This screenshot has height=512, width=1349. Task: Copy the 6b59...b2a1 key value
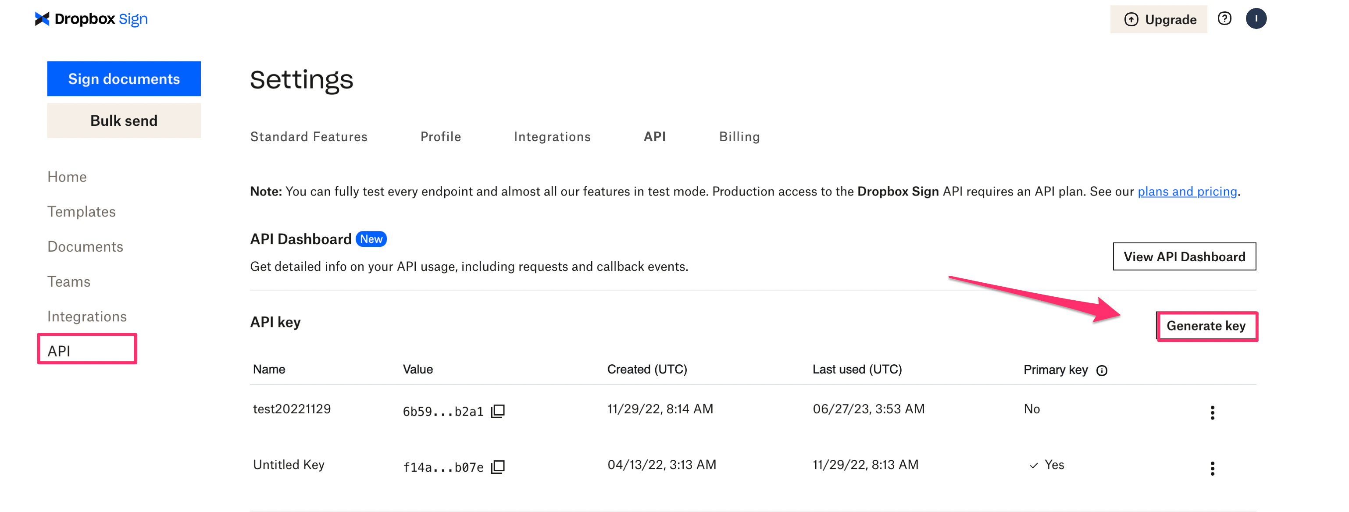497,411
